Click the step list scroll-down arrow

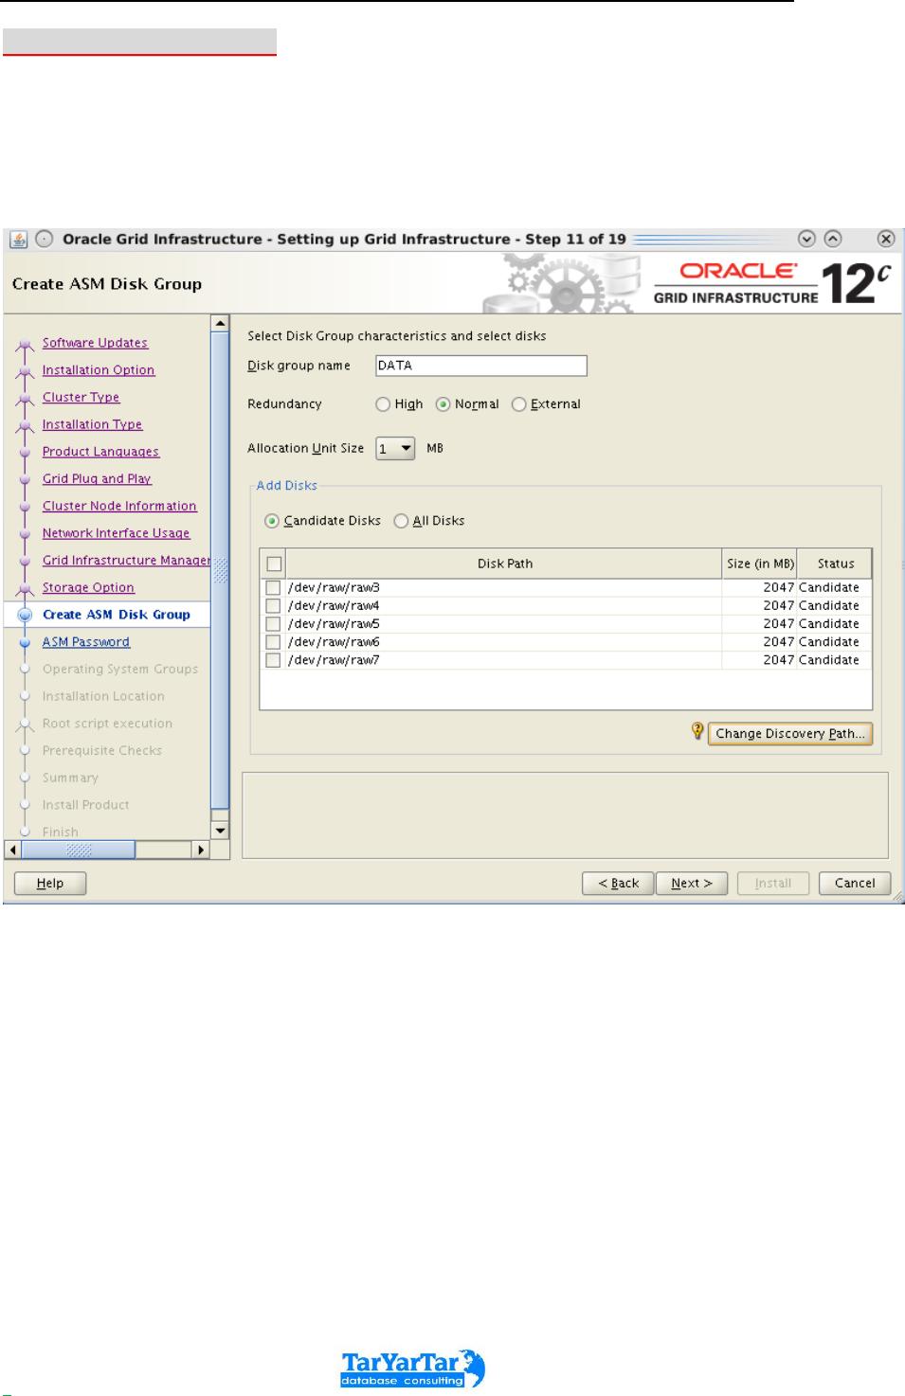tap(220, 831)
